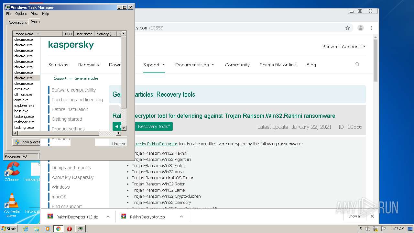
Task: Open the Scan a file or link page
Action: [x=278, y=65]
